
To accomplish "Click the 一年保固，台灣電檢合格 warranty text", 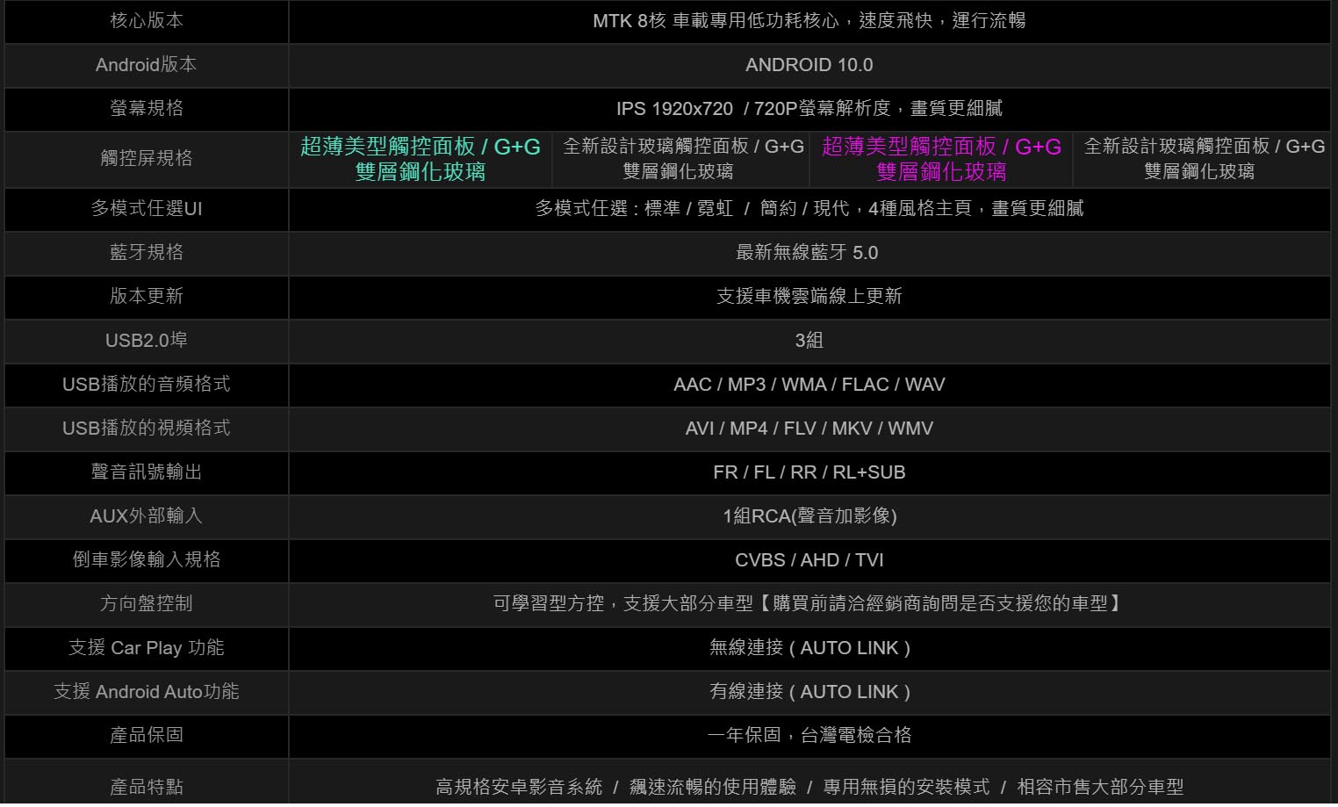I will [809, 736].
